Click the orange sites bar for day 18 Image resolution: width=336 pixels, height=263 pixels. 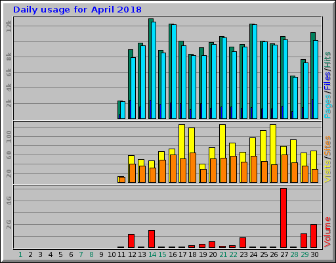pyautogui.click(x=193, y=168)
